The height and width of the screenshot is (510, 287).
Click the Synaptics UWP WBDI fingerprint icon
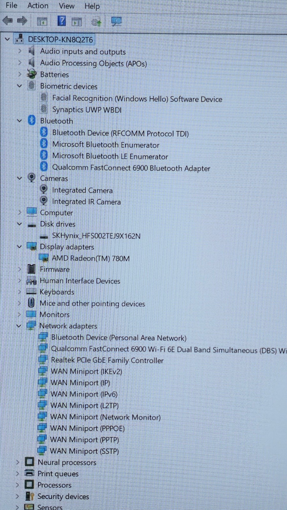[x=44, y=109]
